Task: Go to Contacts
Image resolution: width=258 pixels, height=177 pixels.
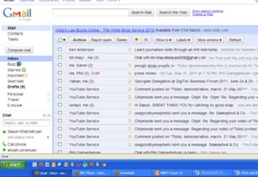Action: pos(15,34)
